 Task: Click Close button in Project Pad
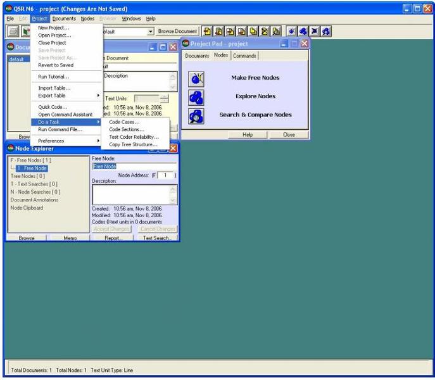pos(289,135)
